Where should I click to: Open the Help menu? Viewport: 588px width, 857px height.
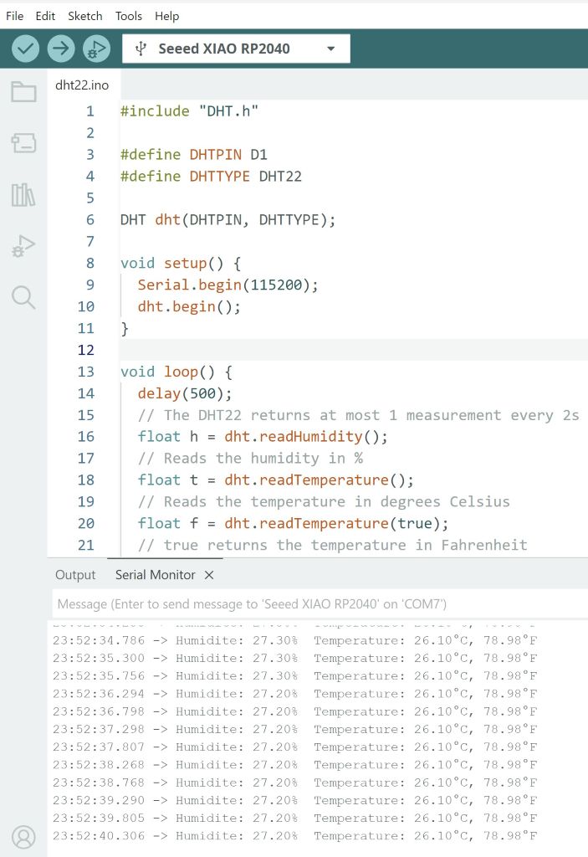[x=167, y=16]
